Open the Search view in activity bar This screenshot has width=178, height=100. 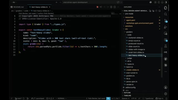(165, 14)
